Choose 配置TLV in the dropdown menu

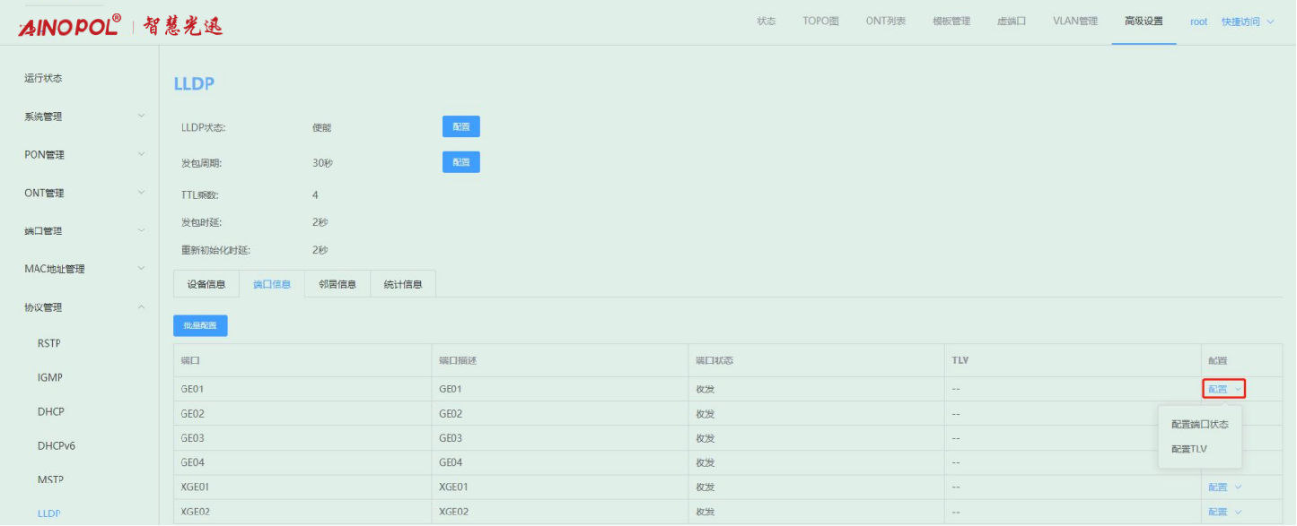1189,449
